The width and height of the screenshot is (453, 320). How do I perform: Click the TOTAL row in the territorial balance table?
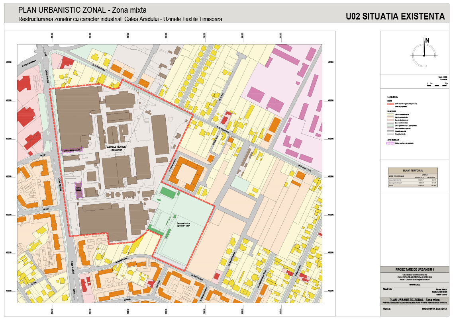click(412, 185)
